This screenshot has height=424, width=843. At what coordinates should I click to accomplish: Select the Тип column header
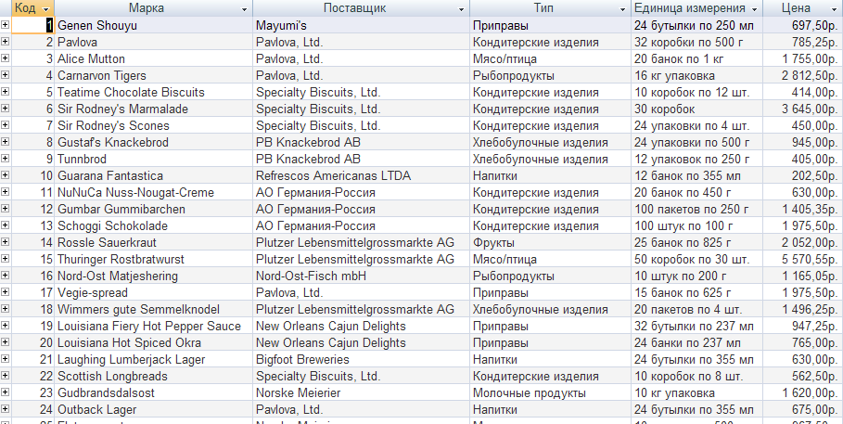click(x=549, y=8)
